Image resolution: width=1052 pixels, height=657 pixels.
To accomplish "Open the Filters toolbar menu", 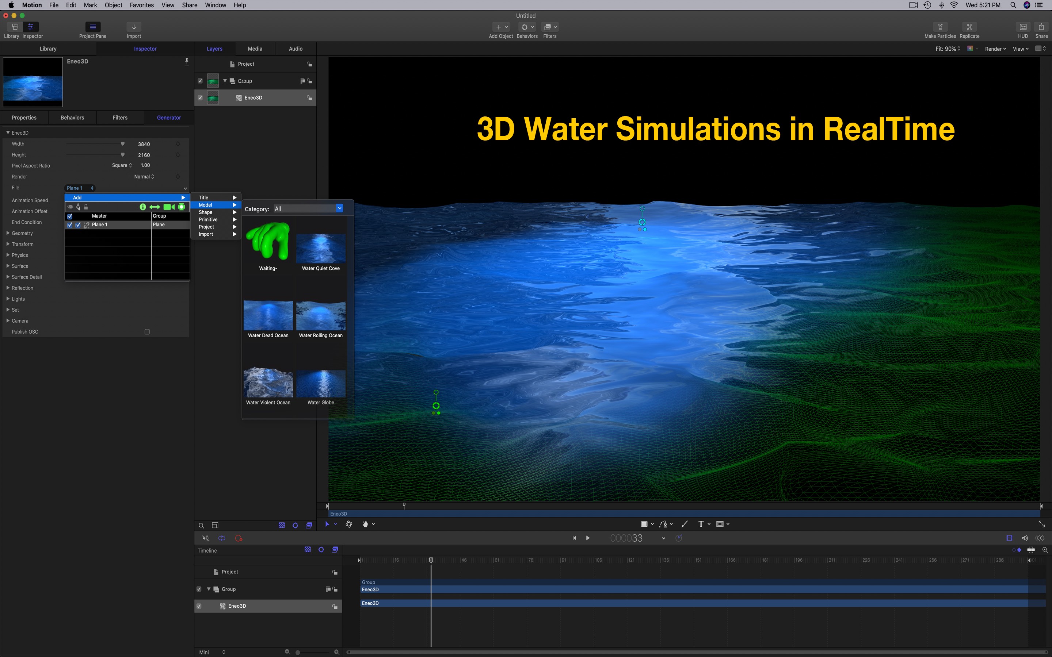I will tap(550, 27).
